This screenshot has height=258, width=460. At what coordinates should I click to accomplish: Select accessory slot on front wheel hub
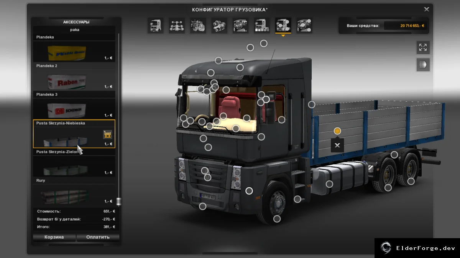(x=277, y=219)
